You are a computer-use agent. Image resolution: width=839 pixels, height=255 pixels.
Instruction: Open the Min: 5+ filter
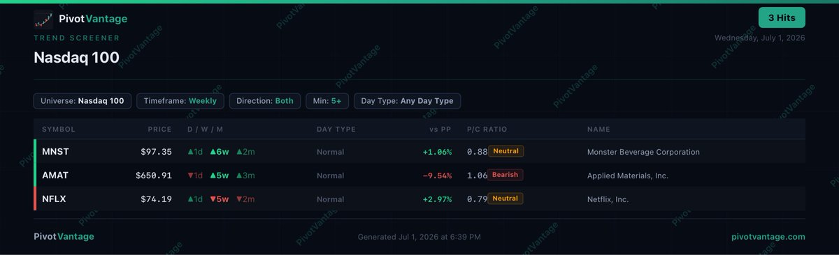click(327, 101)
